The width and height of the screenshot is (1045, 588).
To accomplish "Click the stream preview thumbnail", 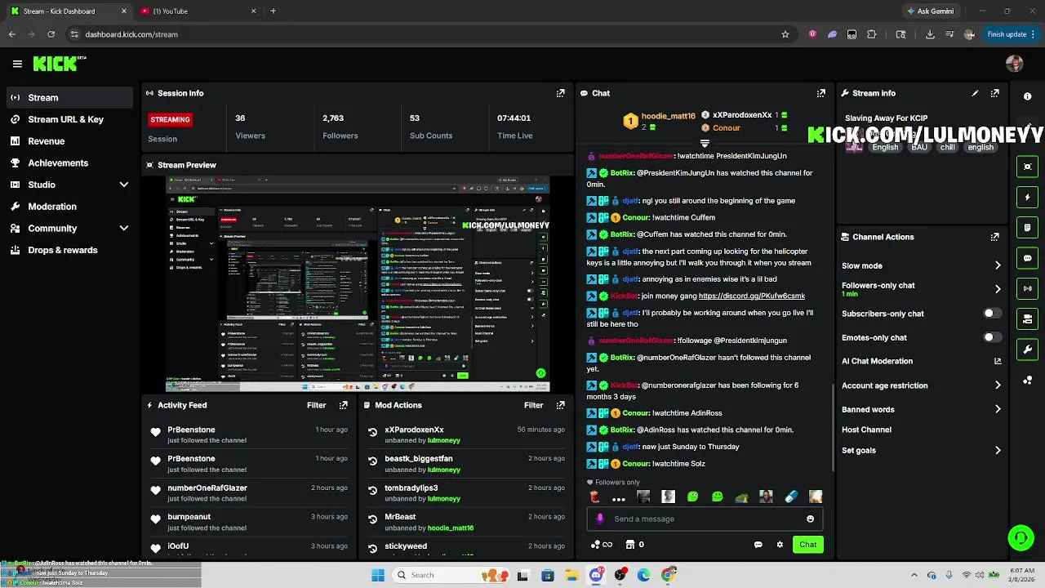I will click(358, 284).
